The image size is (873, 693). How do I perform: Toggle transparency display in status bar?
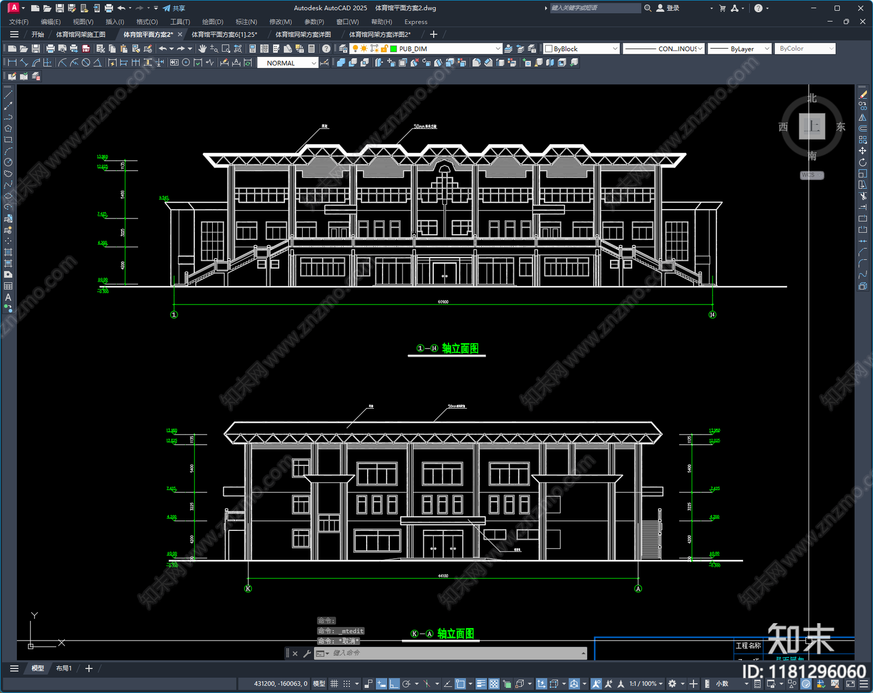coord(494,684)
